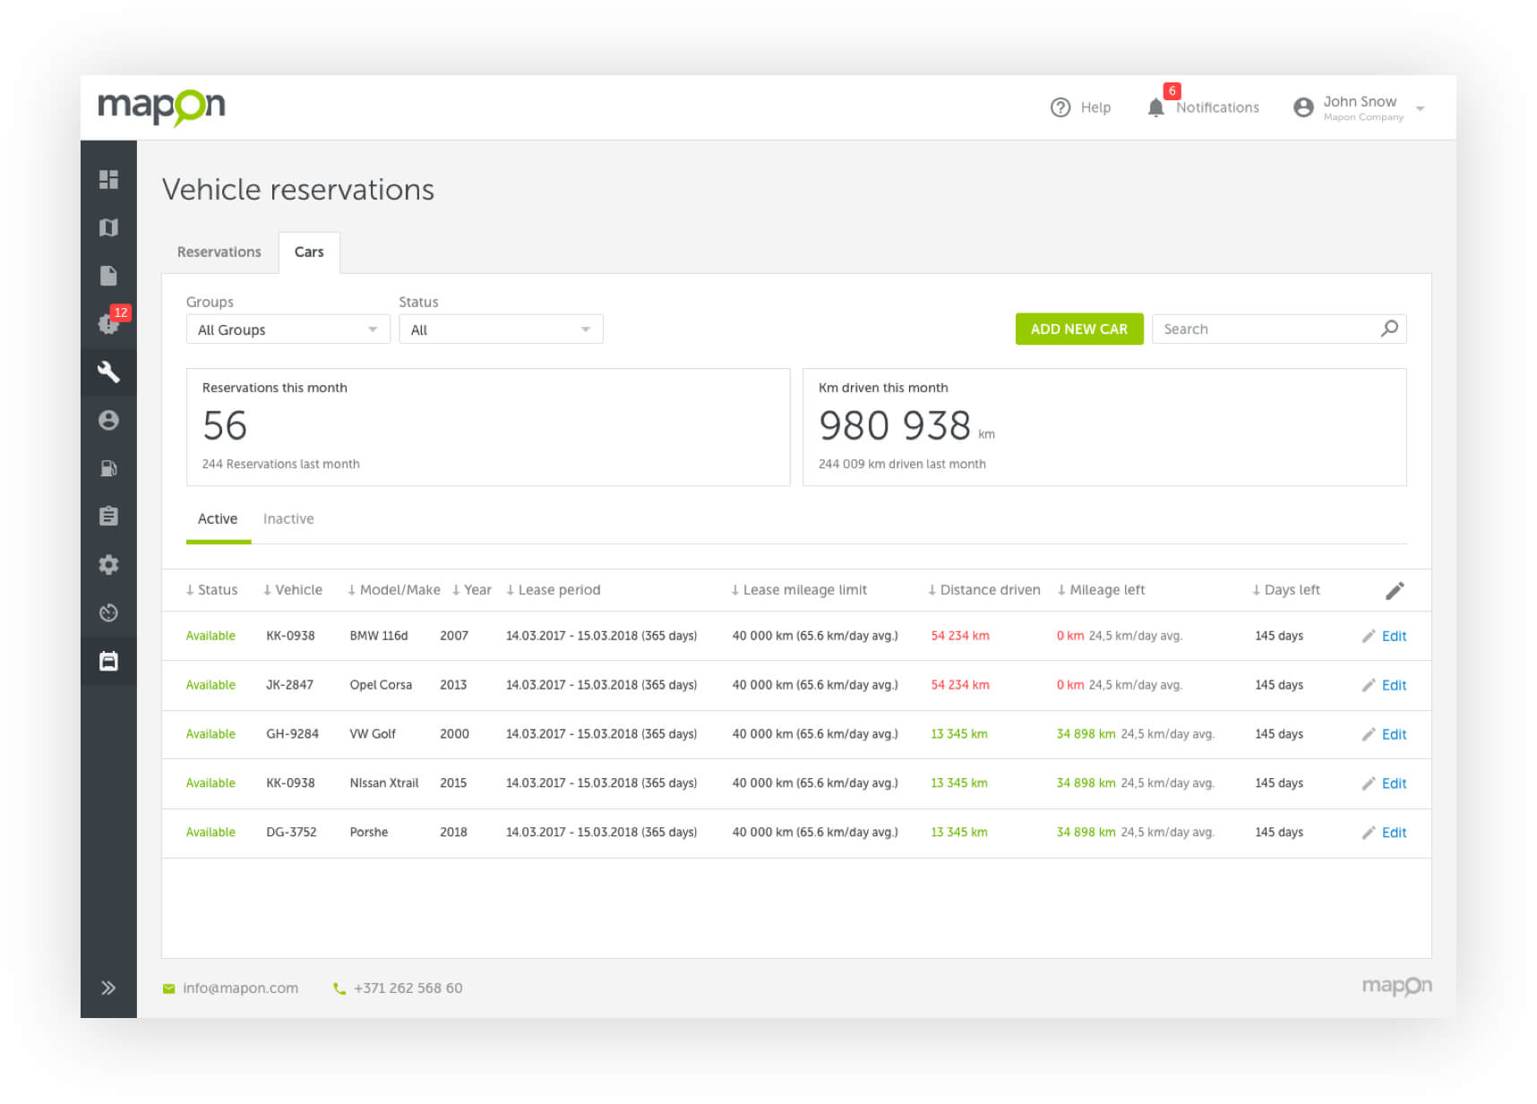The image size is (1537, 1104).
Task: Open the map icon in the sidebar
Action: pyautogui.click(x=108, y=227)
